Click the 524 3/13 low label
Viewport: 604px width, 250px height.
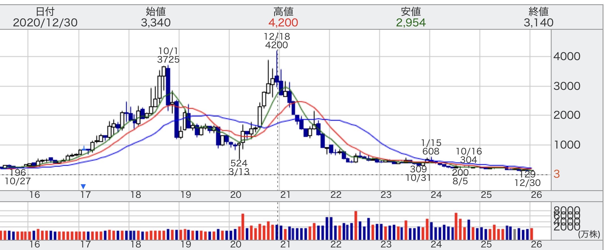(239, 167)
